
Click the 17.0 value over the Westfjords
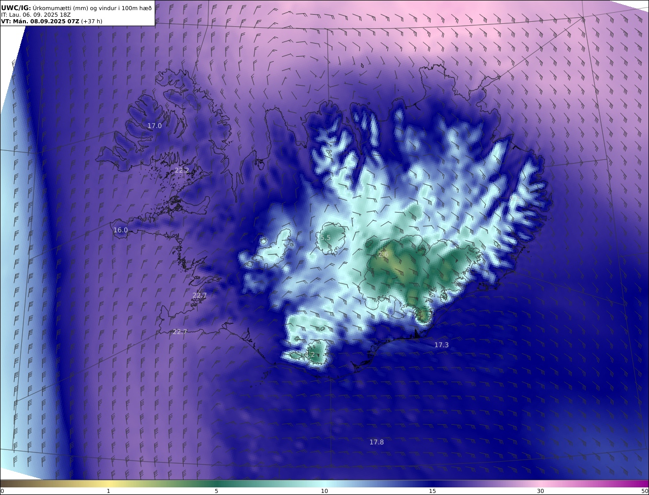(x=155, y=126)
